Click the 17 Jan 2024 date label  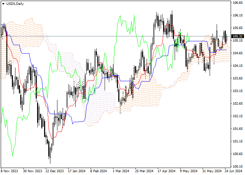pyautogui.click(x=77, y=171)
